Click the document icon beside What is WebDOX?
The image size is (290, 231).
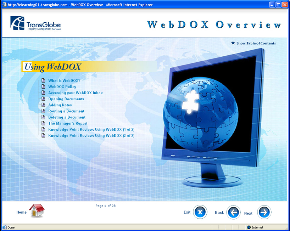[x=43, y=80]
